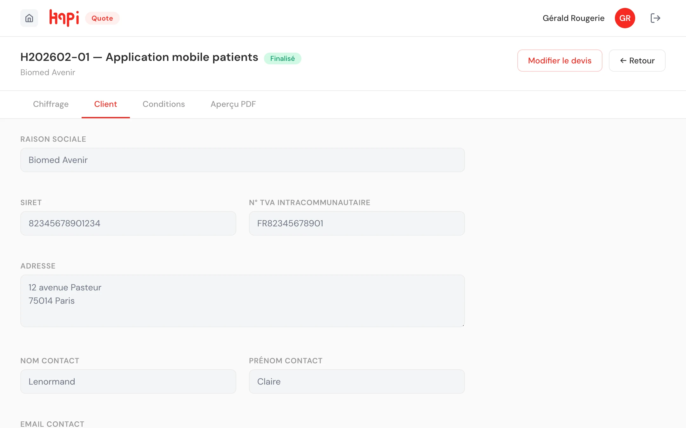Switch to the Chiffrage tab
Image resolution: width=686 pixels, height=428 pixels.
pyautogui.click(x=51, y=104)
